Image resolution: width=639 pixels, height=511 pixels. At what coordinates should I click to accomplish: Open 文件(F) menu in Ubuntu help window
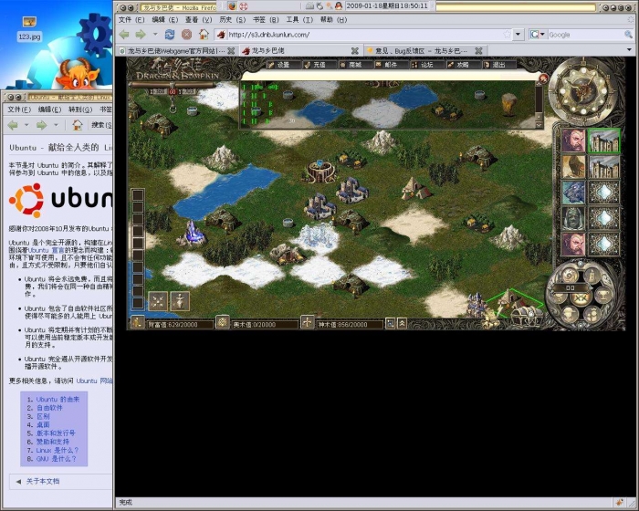click(19, 109)
